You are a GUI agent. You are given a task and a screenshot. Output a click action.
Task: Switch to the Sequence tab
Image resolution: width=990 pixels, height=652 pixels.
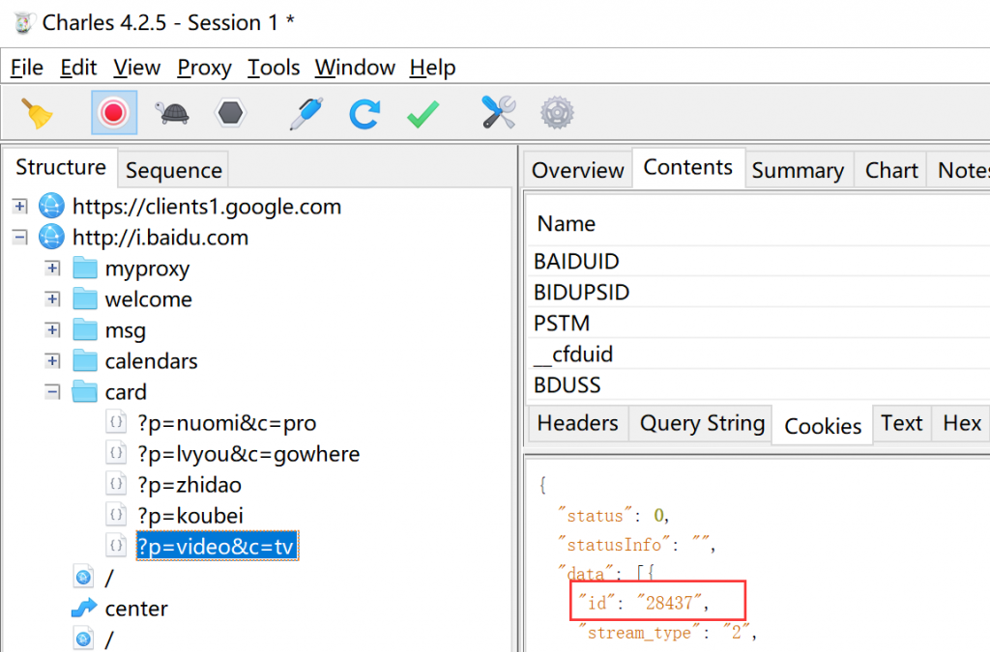pos(174,170)
